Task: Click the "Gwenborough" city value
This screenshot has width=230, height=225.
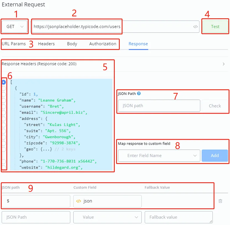Action: pyautogui.click(x=58, y=137)
